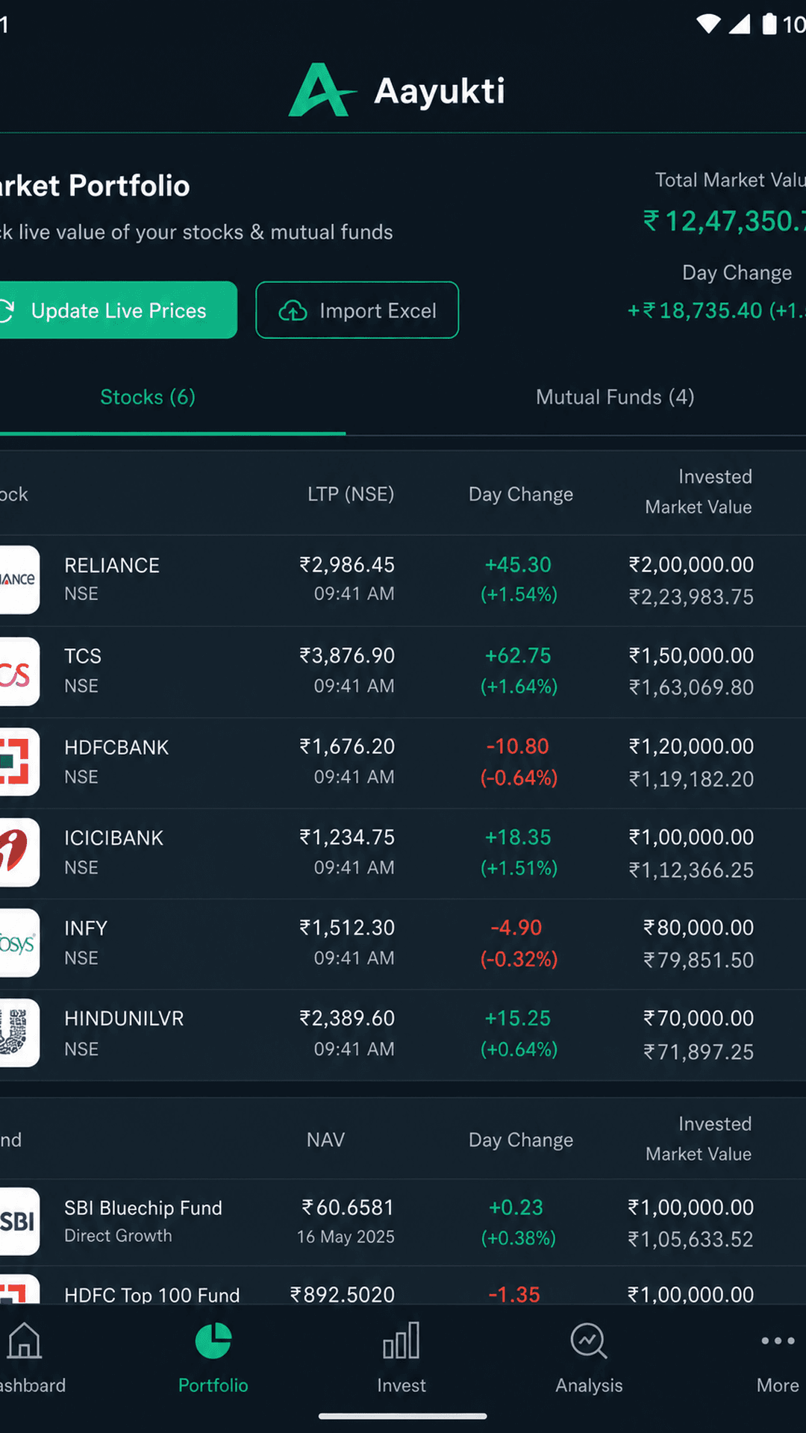Select RELIANCE price ₹2,986.45

point(347,565)
